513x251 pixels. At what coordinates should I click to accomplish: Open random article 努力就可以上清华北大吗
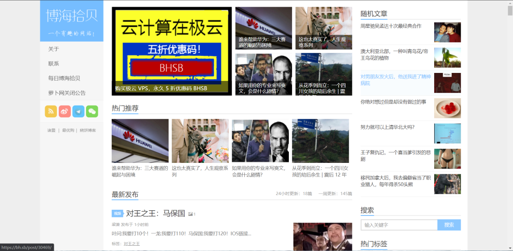click(388, 127)
